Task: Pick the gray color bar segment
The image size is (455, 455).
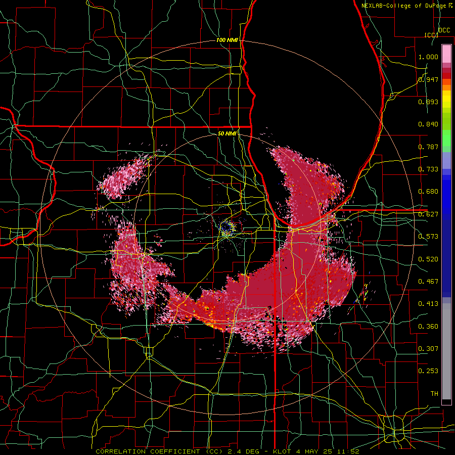Action: (x=446, y=351)
